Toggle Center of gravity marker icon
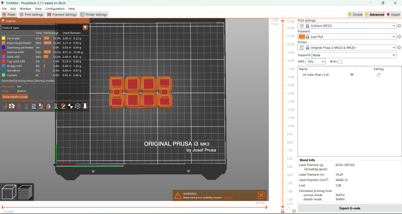 click(x=71, y=106)
